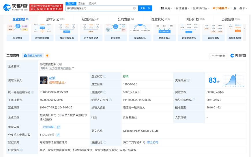
Task: Open legal representative 赵波's photo
Action: click(44, 80)
